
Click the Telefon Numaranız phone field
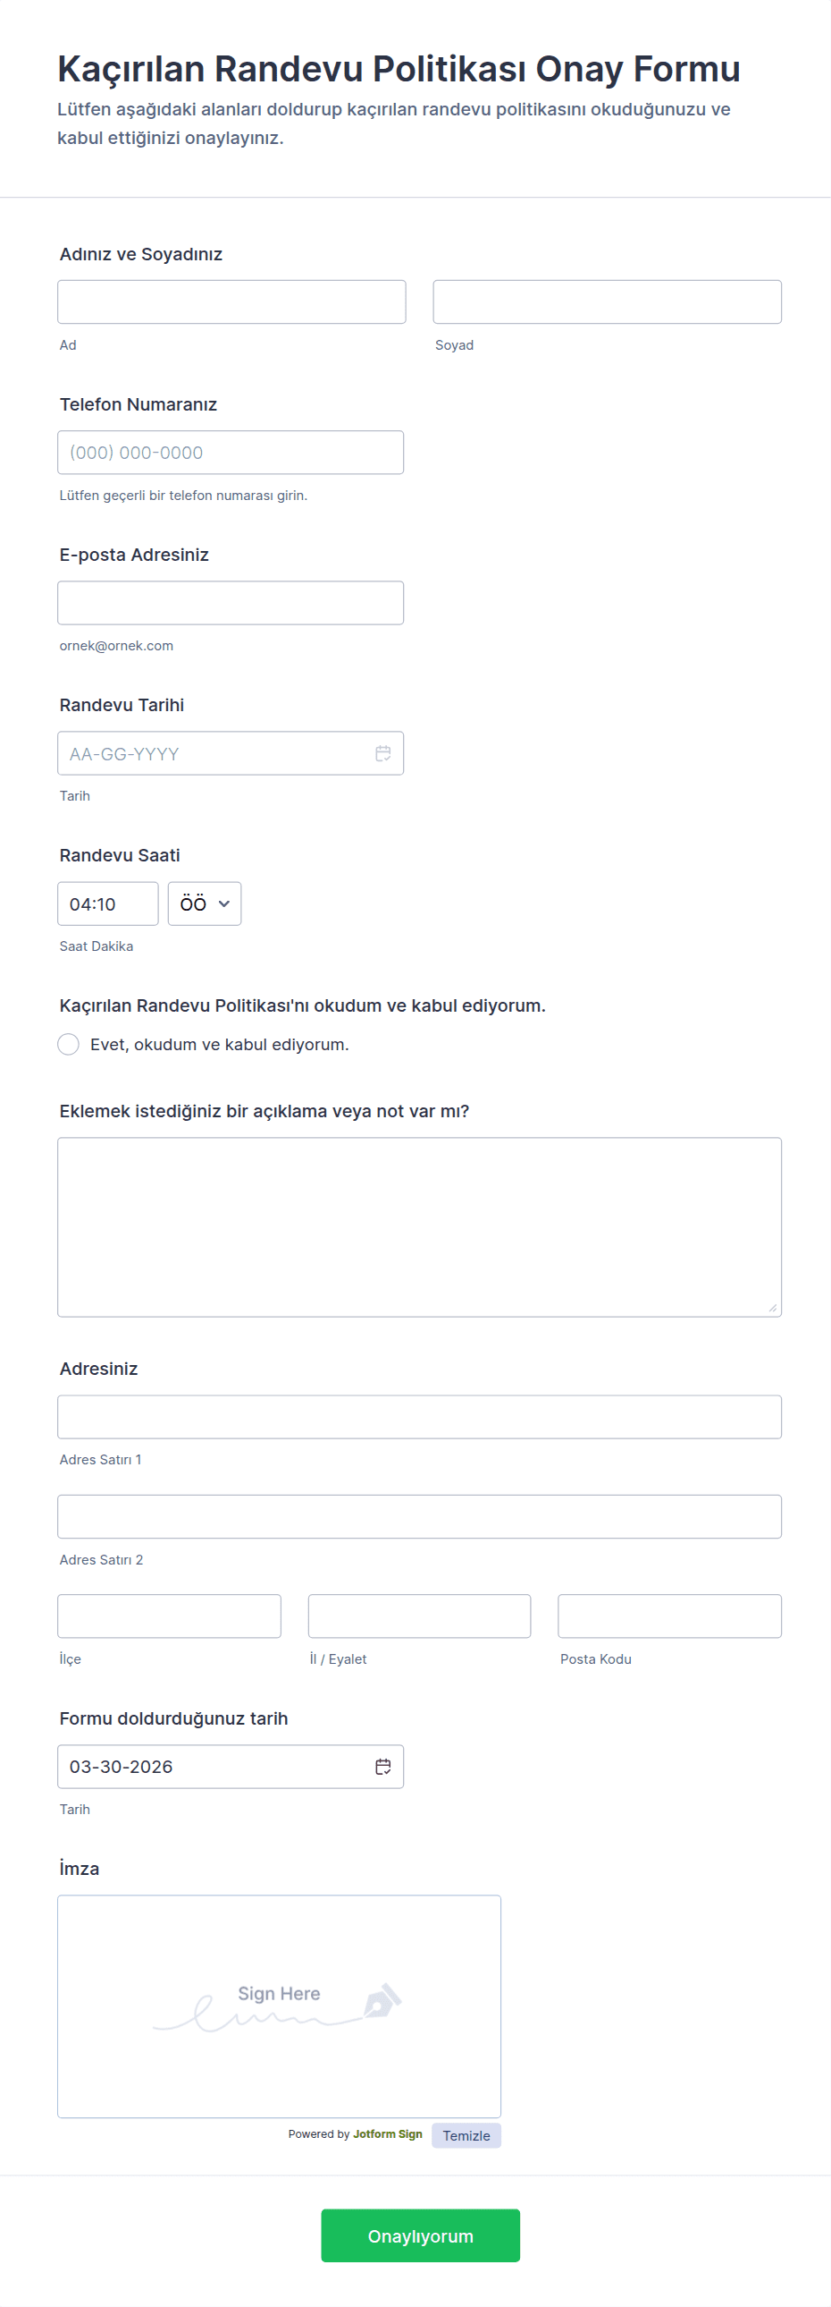[231, 453]
